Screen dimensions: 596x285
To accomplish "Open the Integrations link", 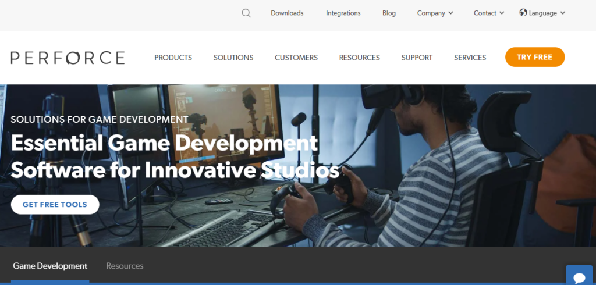I will click(x=343, y=13).
